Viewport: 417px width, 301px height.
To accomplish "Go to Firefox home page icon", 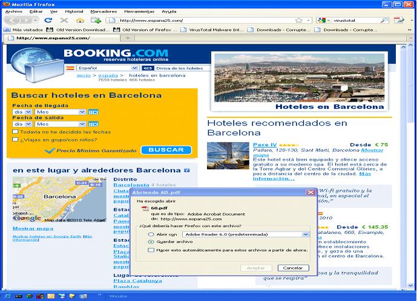I will pos(80,20).
